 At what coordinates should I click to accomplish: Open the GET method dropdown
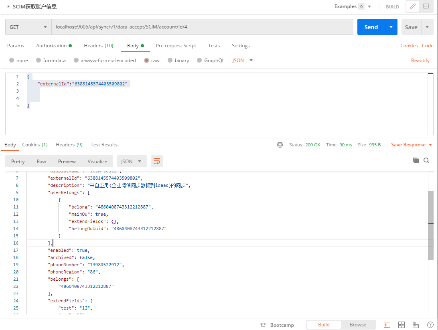pos(28,27)
